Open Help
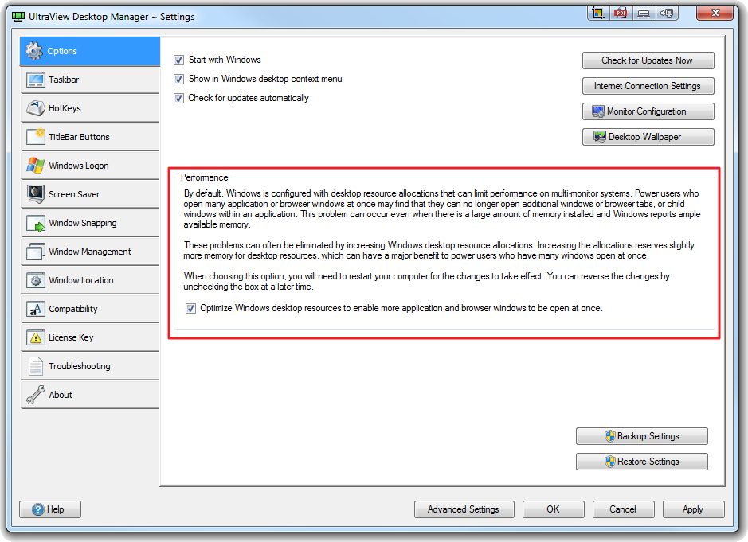This screenshot has height=542, width=748. click(50, 509)
